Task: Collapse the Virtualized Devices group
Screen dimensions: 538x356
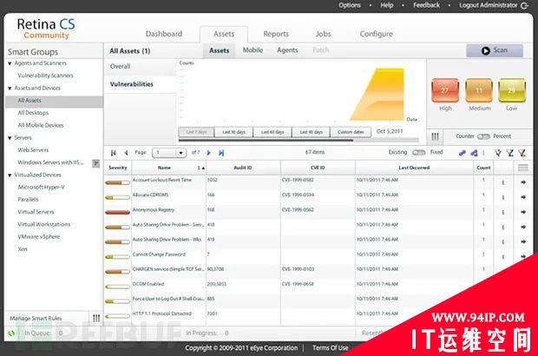Action: [10, 175]
